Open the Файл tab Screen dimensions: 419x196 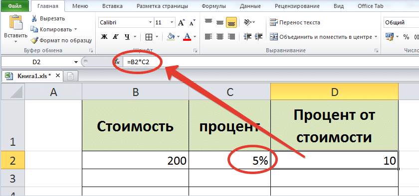15,5
